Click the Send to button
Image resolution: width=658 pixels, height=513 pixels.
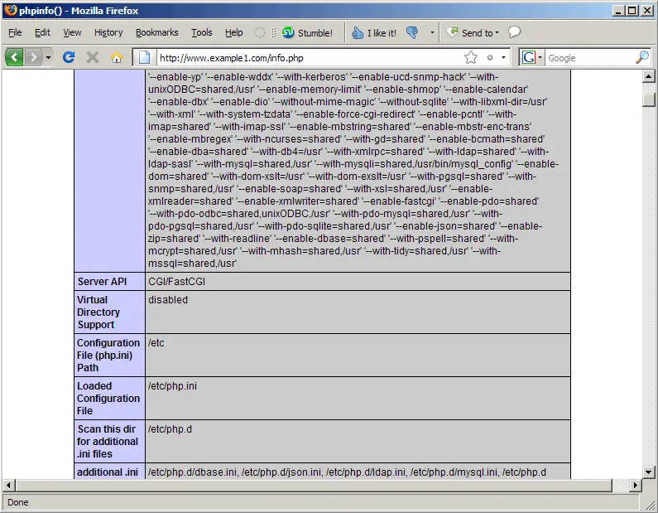click(472, 33)
